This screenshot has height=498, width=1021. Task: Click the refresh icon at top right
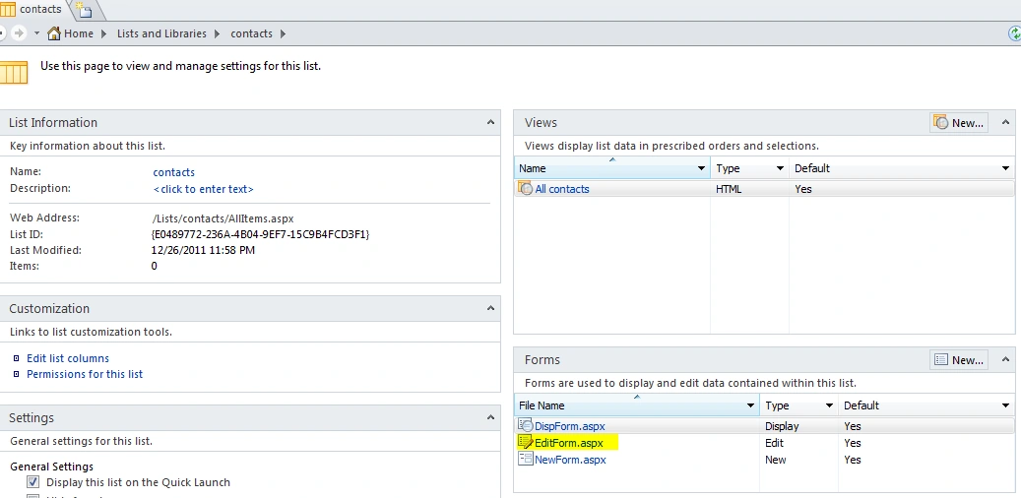pyautogui.click(x=1014, y=33)
